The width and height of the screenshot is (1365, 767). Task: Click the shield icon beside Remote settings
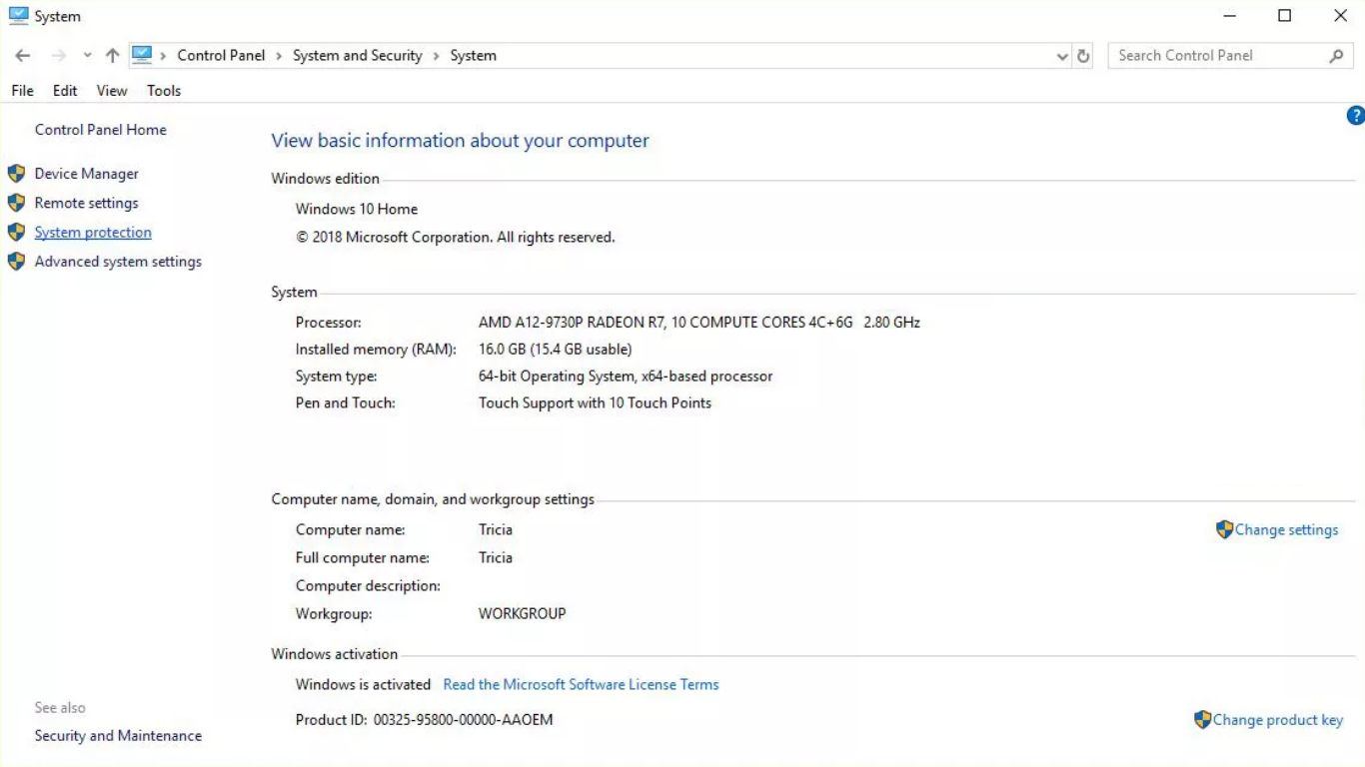coord(16,203)
